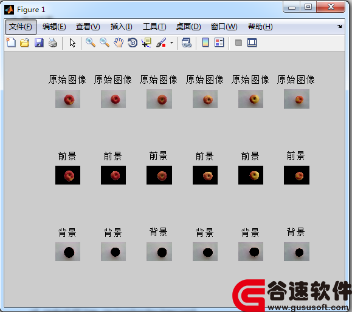This screenshot has width=352, height=312.
Task: Open file with folder icon
Action: click(25, 42)
